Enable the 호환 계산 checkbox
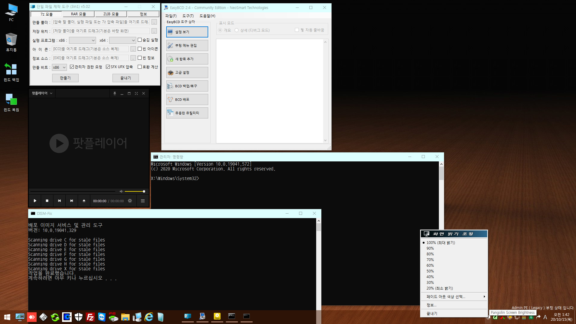 coord(139,67)
